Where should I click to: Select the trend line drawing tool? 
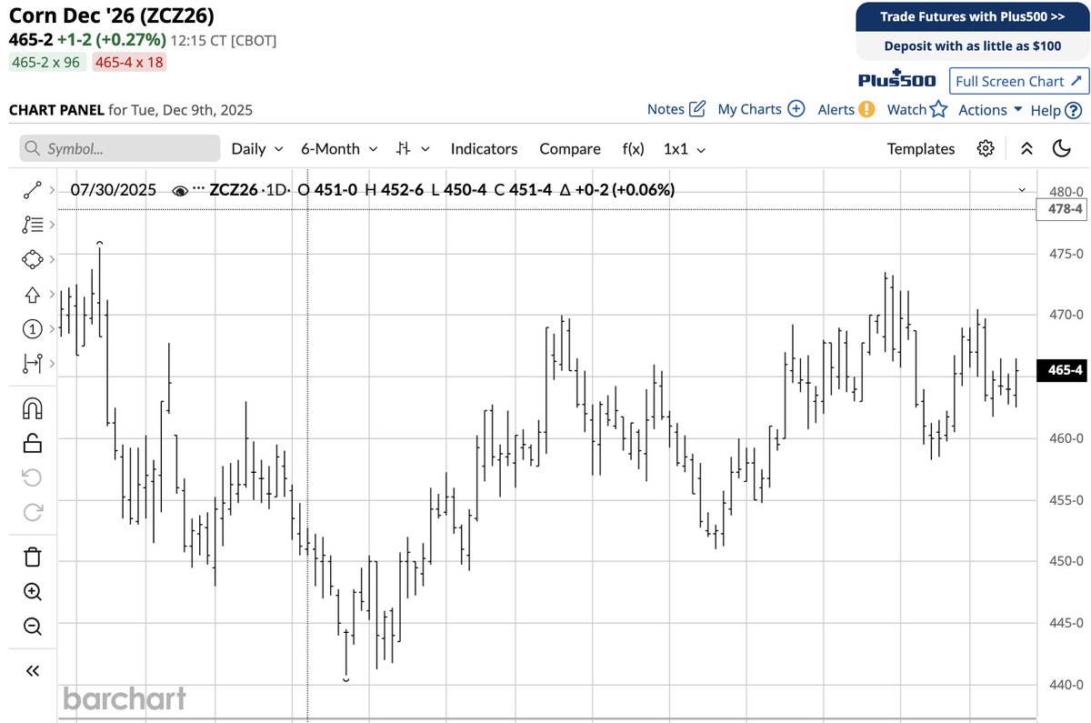click(x=33, y=190)
